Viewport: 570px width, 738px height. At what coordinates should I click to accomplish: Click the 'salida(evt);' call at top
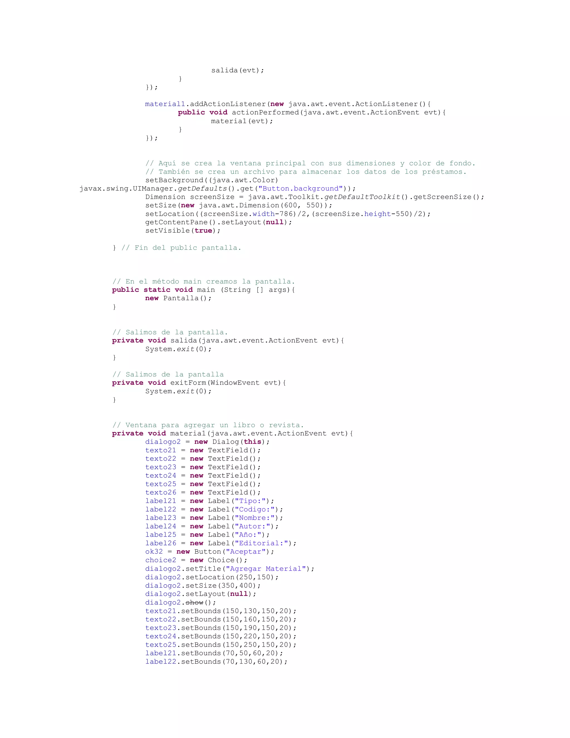coord(237,70)
